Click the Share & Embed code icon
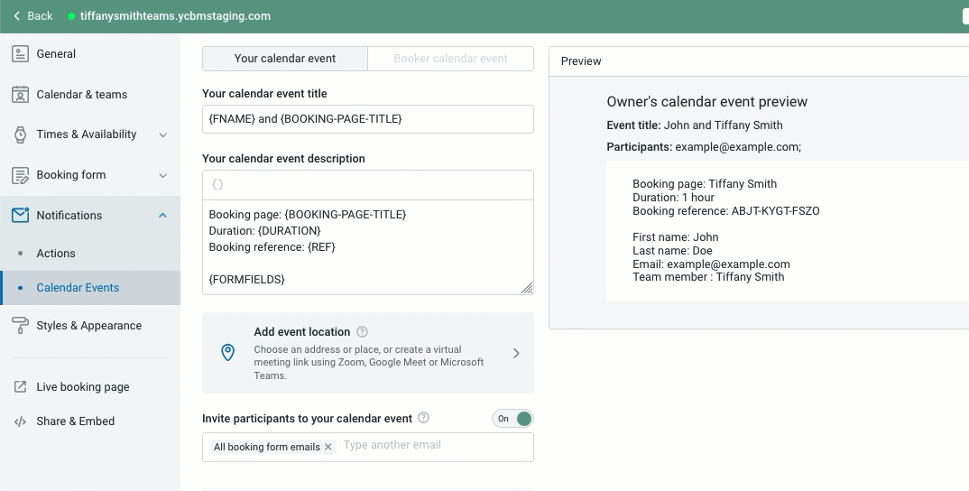Screen dimensions: 969x491 click(x=20, y=422)
